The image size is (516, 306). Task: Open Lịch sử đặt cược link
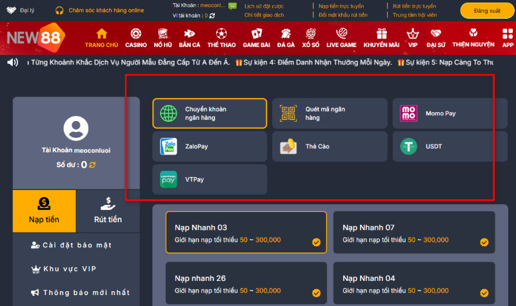264,6
